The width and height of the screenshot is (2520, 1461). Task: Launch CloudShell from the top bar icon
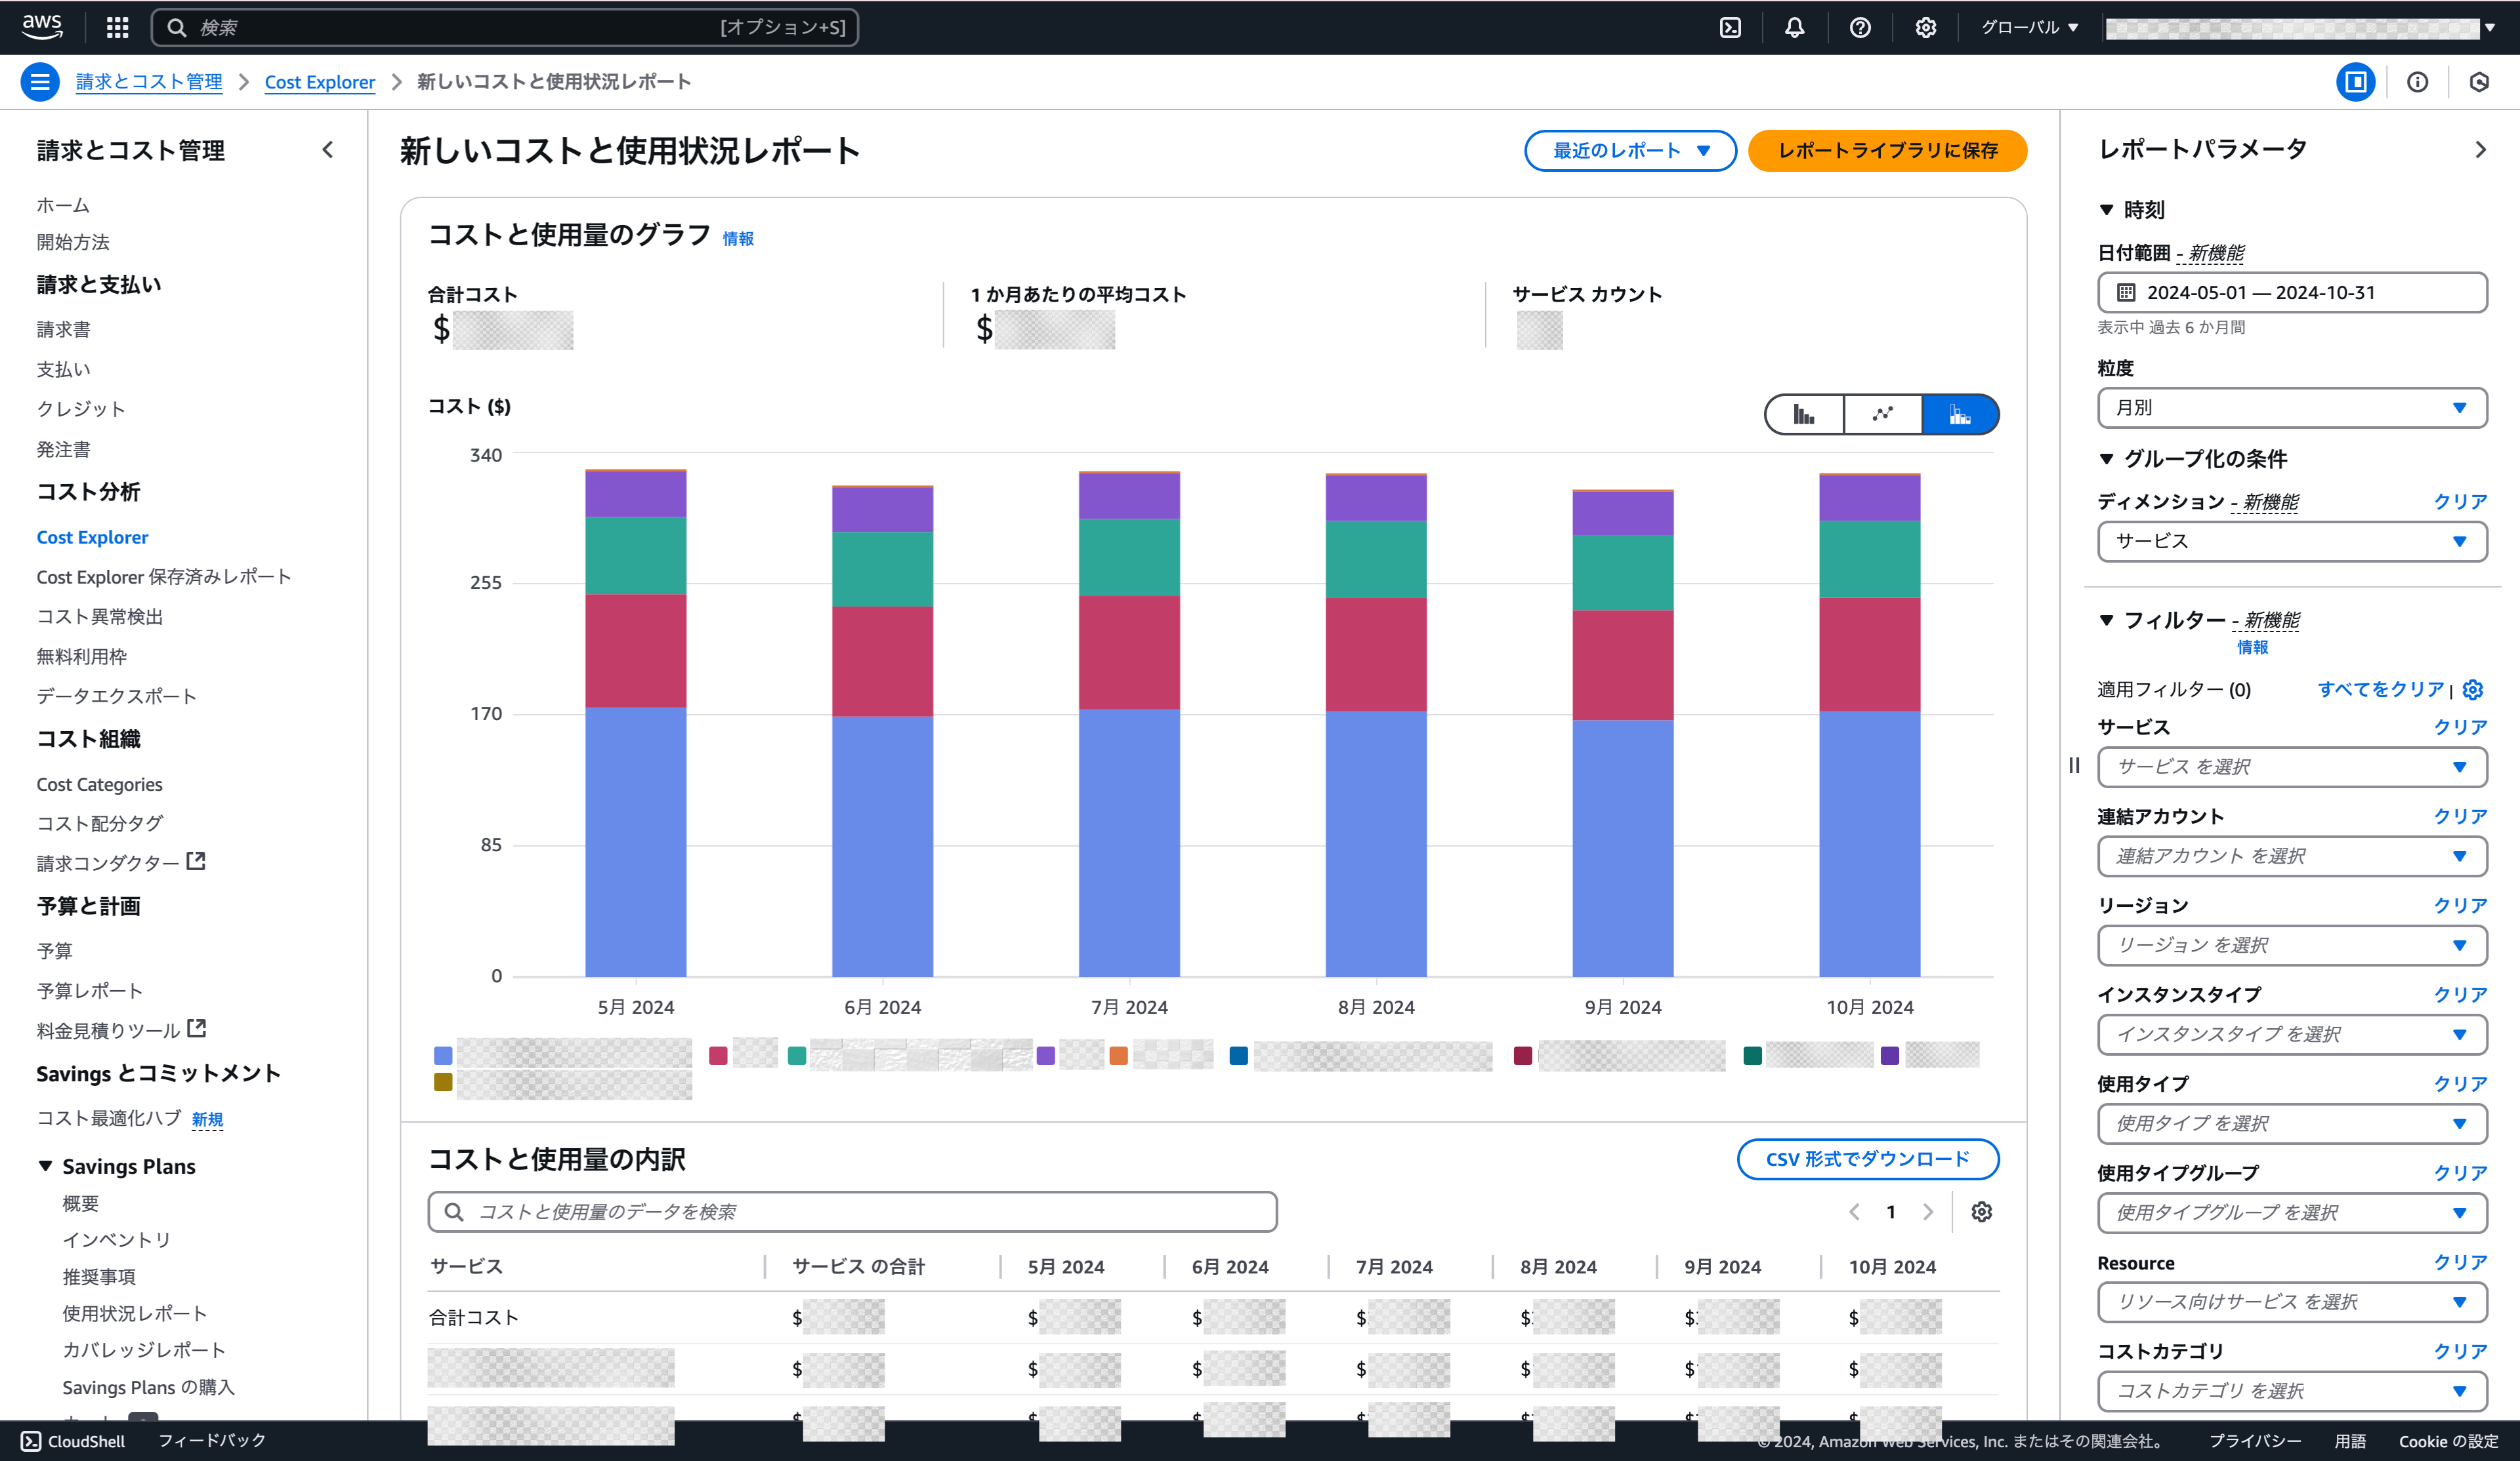point(1730,28)
